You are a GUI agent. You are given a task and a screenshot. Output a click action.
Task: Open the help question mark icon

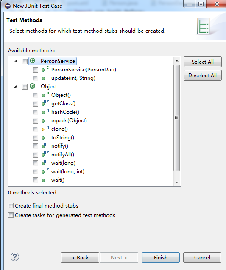[x=15, y=257]
